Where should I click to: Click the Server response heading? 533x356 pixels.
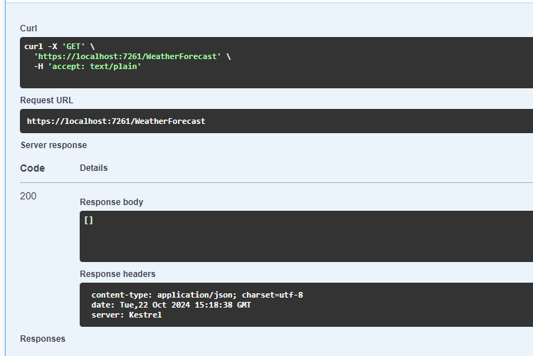click(53, 145)
